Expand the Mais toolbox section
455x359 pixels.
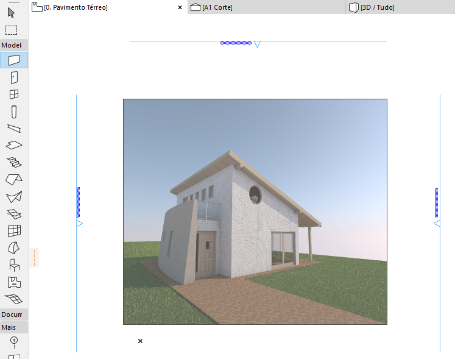pos(14,327)
